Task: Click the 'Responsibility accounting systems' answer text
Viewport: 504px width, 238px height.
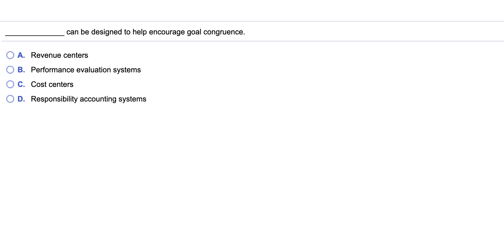Action: (88, 99)
